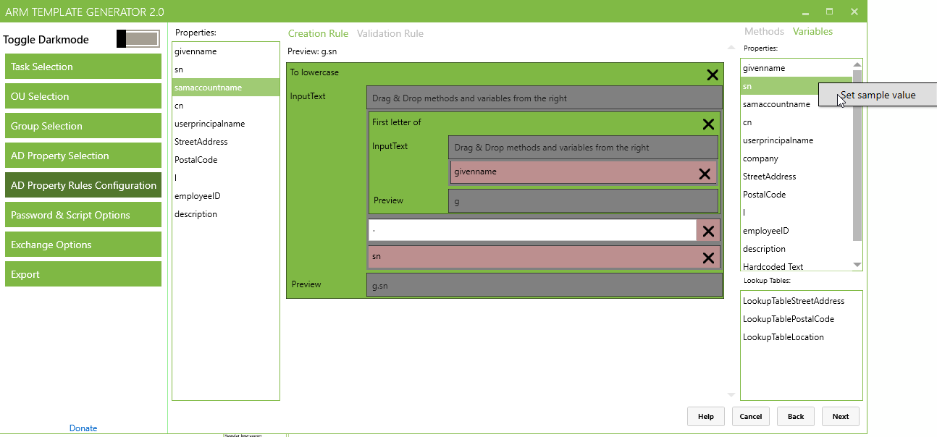Delete the givenname variable from InputText

click(704, 174)
